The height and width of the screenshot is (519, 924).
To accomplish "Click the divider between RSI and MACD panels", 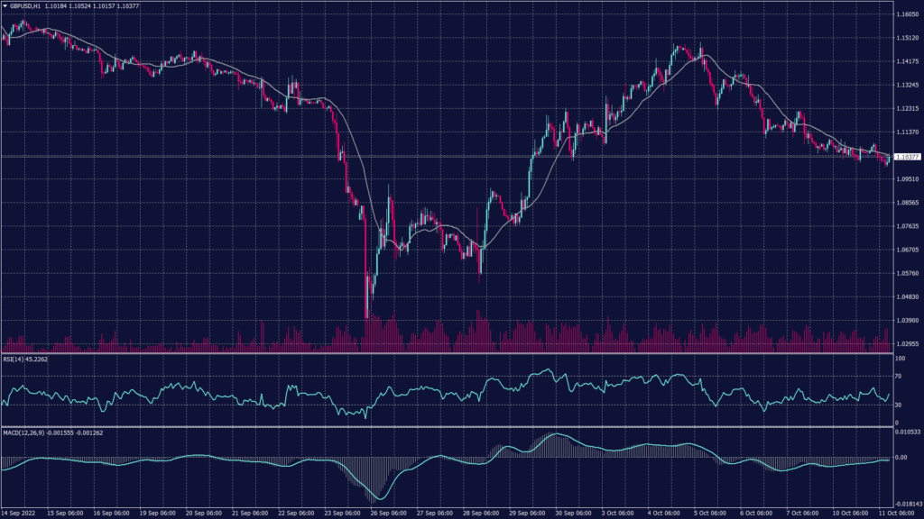I will (x=447, y=426).
